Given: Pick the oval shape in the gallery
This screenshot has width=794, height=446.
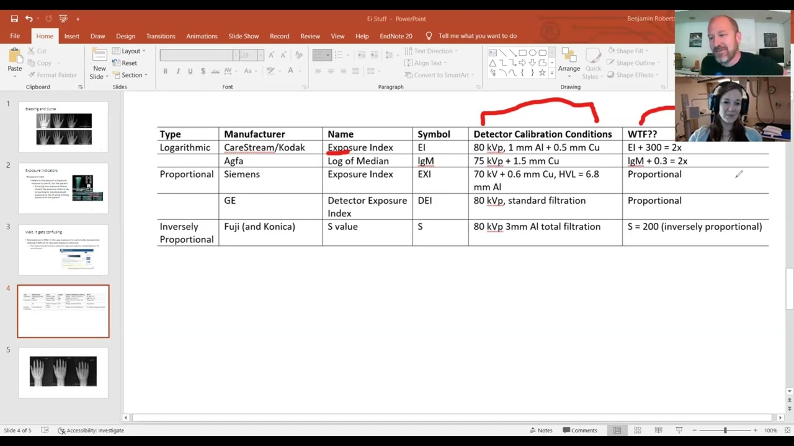Looking at the screenshot, I should 532,53.
